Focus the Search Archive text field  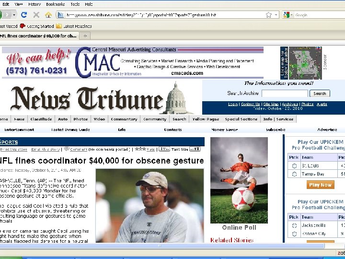[x=285, y=94]
